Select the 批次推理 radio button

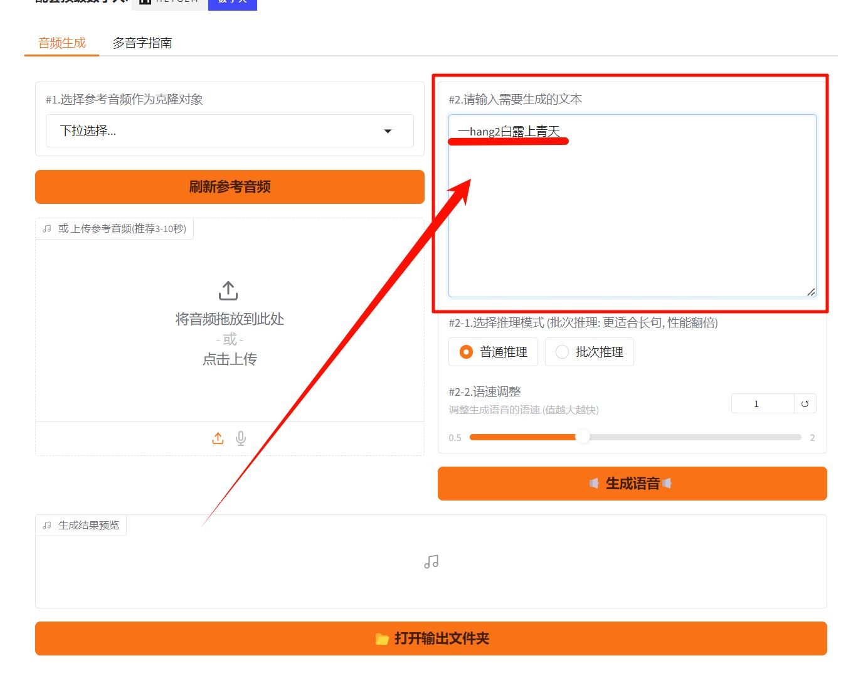click(561, 352)
